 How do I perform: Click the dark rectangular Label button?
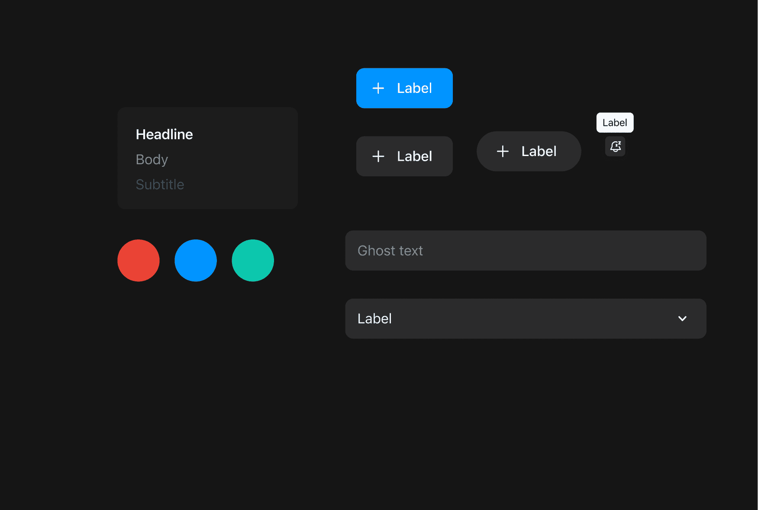[404, 156]
